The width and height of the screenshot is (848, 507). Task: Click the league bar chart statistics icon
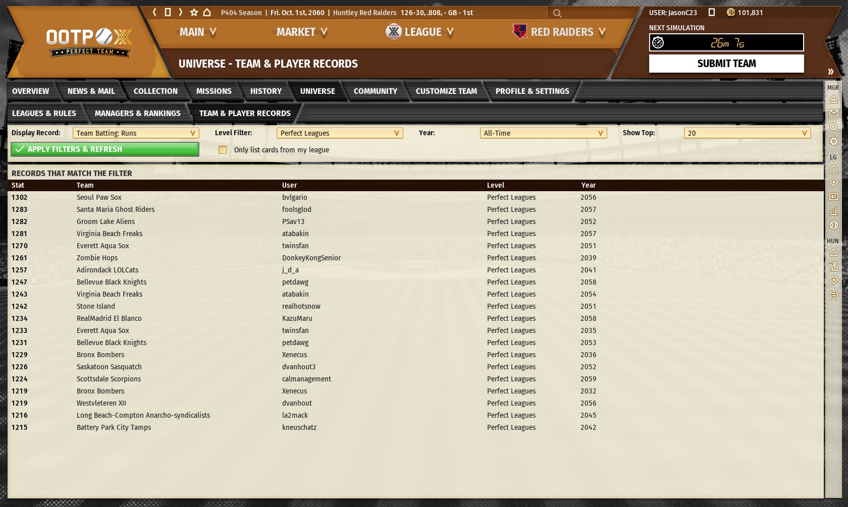[x=833, y=211]
